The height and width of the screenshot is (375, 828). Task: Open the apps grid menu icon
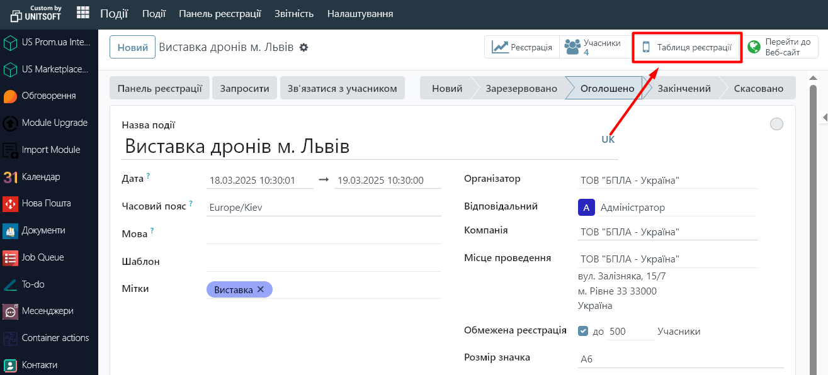(82, 13)
